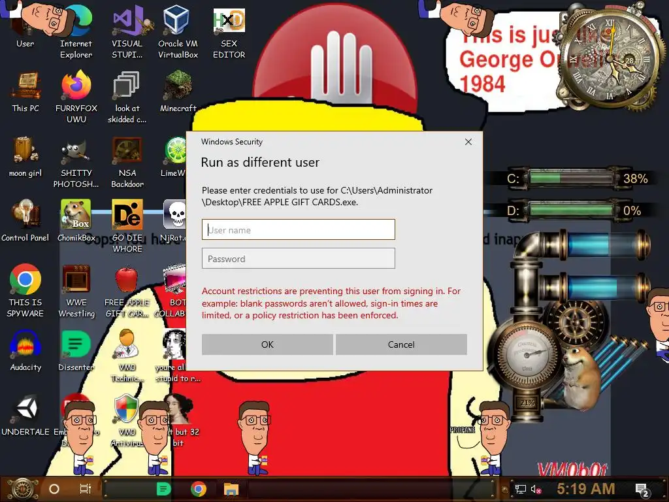Click the steampunk analog clock gadget

tap(610, 58)
